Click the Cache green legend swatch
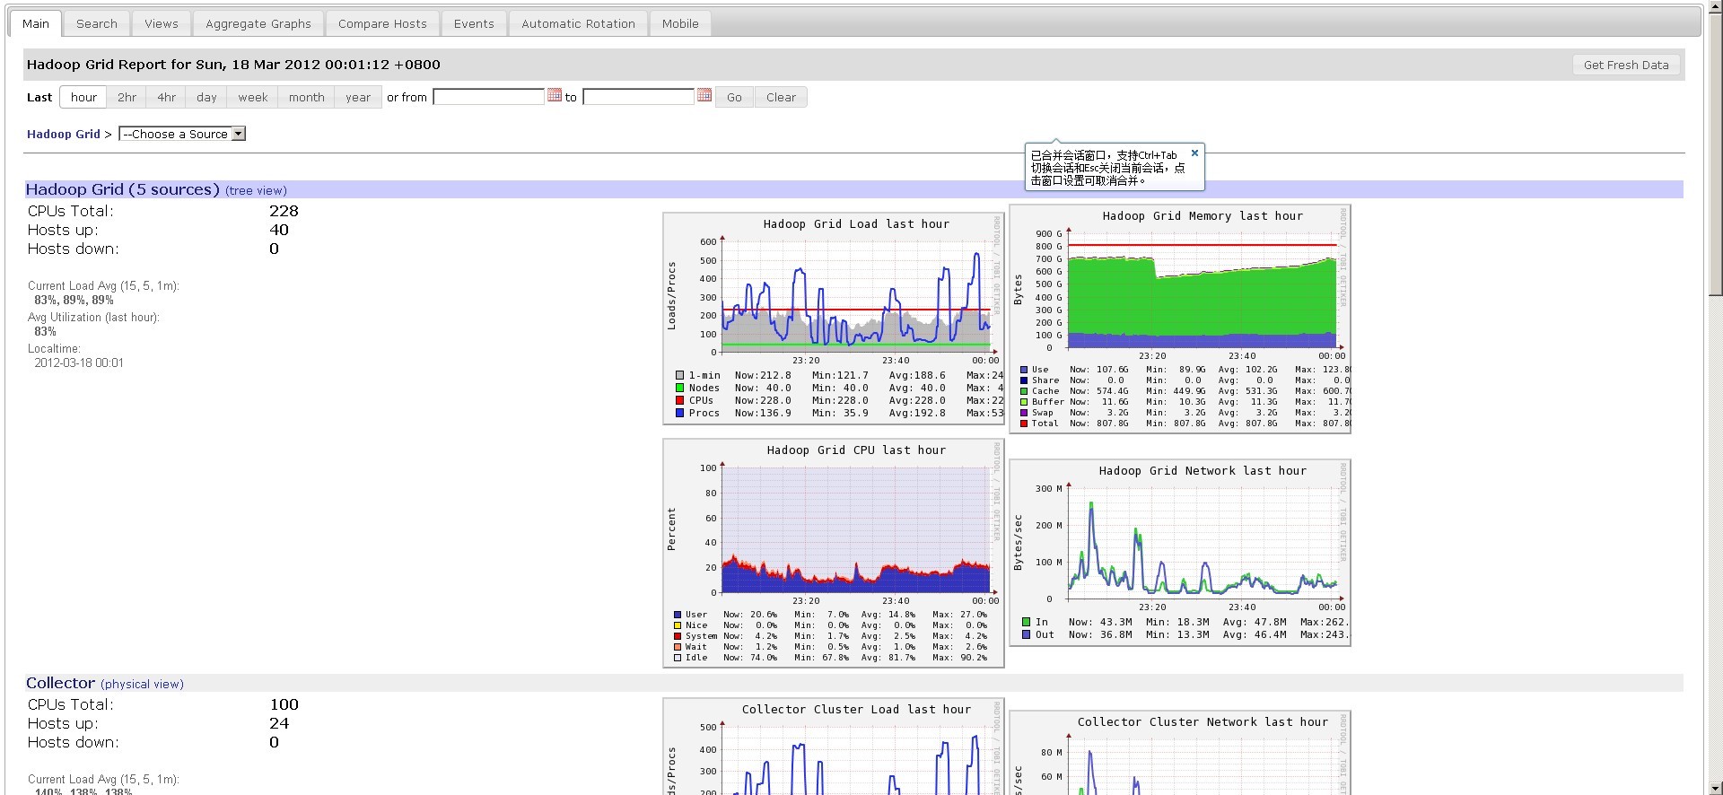 click(x=1024, y=391)
